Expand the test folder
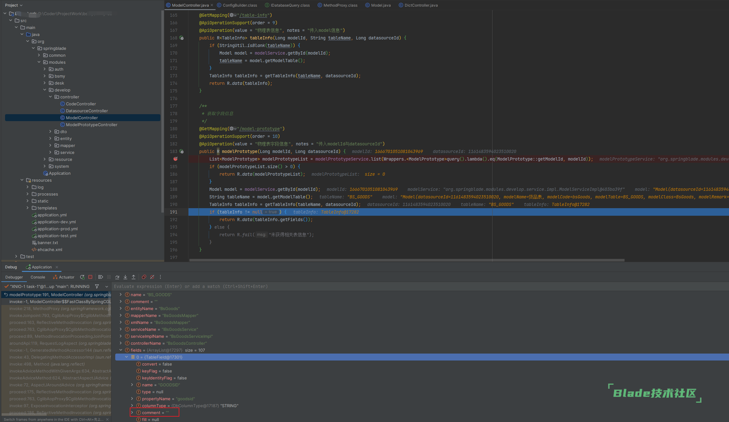This screenshot has height=422, width=729. (16, 256)
